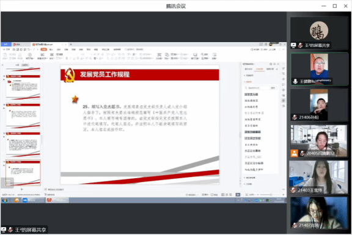352x235 pixels.
Task: Click the WPS user avatar icon
Action: pyautogui.click(x=271, y=45)
